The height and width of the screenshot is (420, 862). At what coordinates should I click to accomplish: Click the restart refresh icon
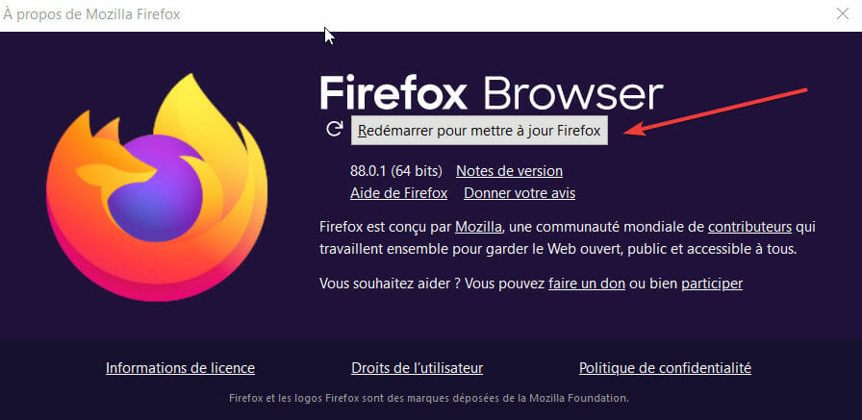coord(334,129)
